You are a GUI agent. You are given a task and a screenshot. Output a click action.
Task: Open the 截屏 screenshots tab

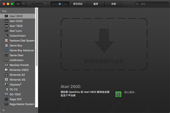[96, 4]
